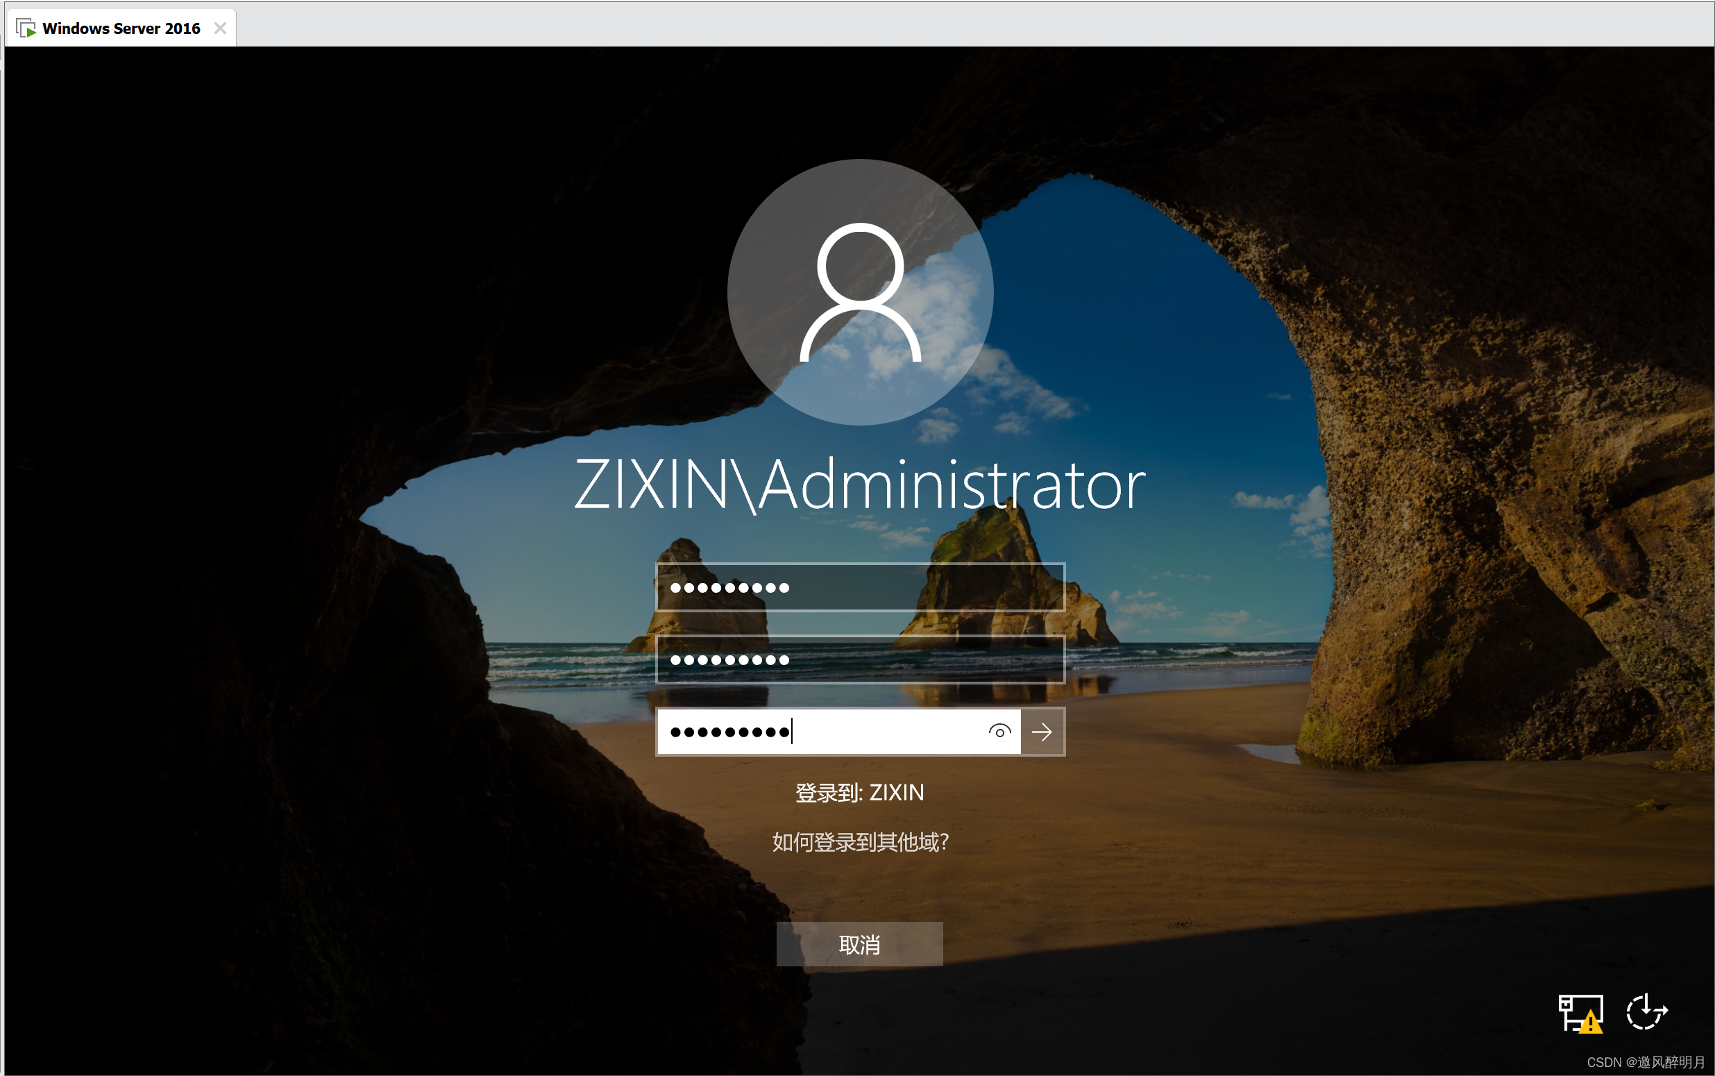Screen dimensions: 1715x1076
Task: Click '登录到: ZIXIN' domain label
Action: (859, 791)
